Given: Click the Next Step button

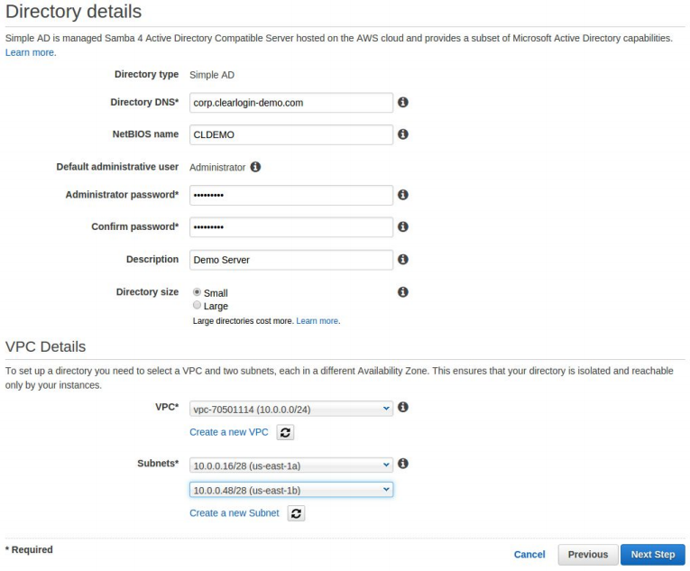Looking at the screenshot, I should pos(652,555).
